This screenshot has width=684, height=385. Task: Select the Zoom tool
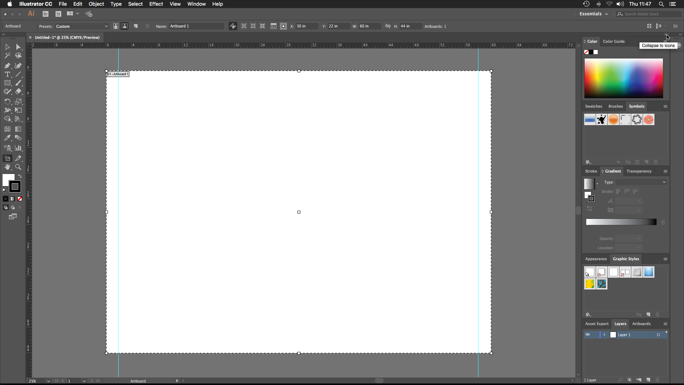(x=18, y=167)
